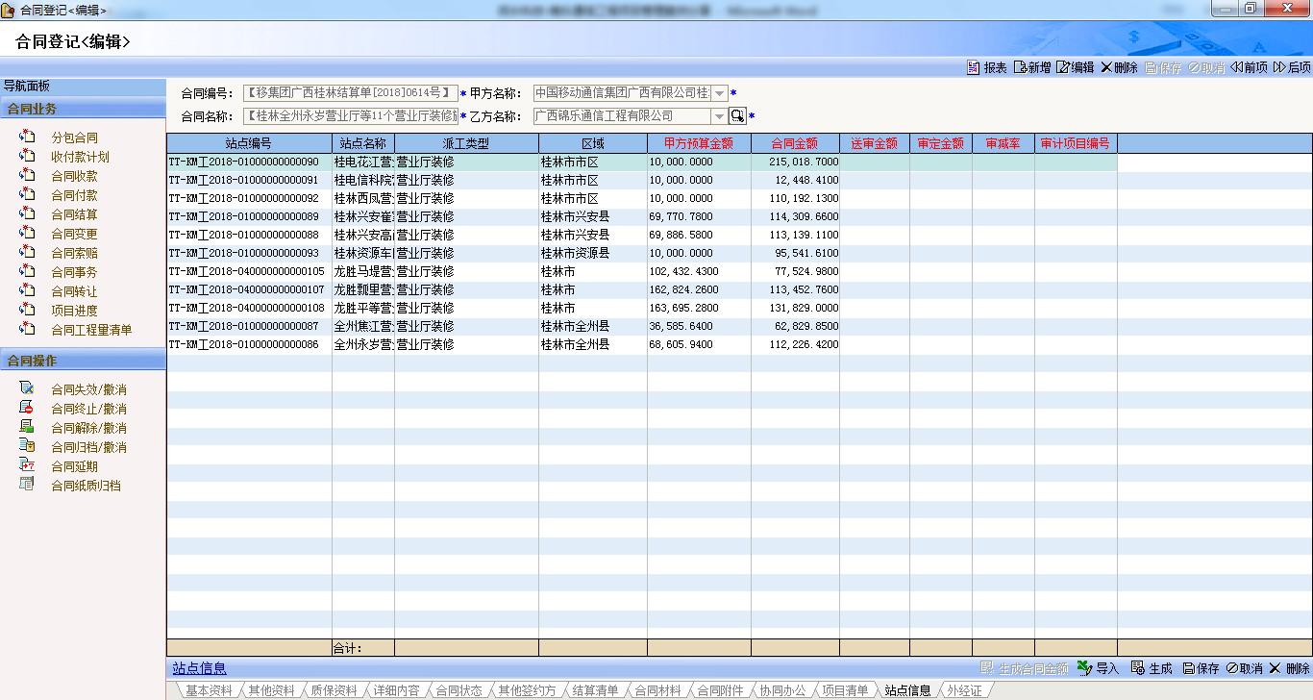Switch to the 结算清单 tab

pos(595,690)
